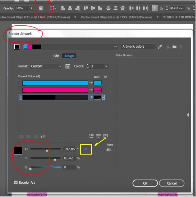Image resolution: width=196 pixels, height=197 pixels.
Task: Click the Colors stepper arrows
Action: (87, 66)
